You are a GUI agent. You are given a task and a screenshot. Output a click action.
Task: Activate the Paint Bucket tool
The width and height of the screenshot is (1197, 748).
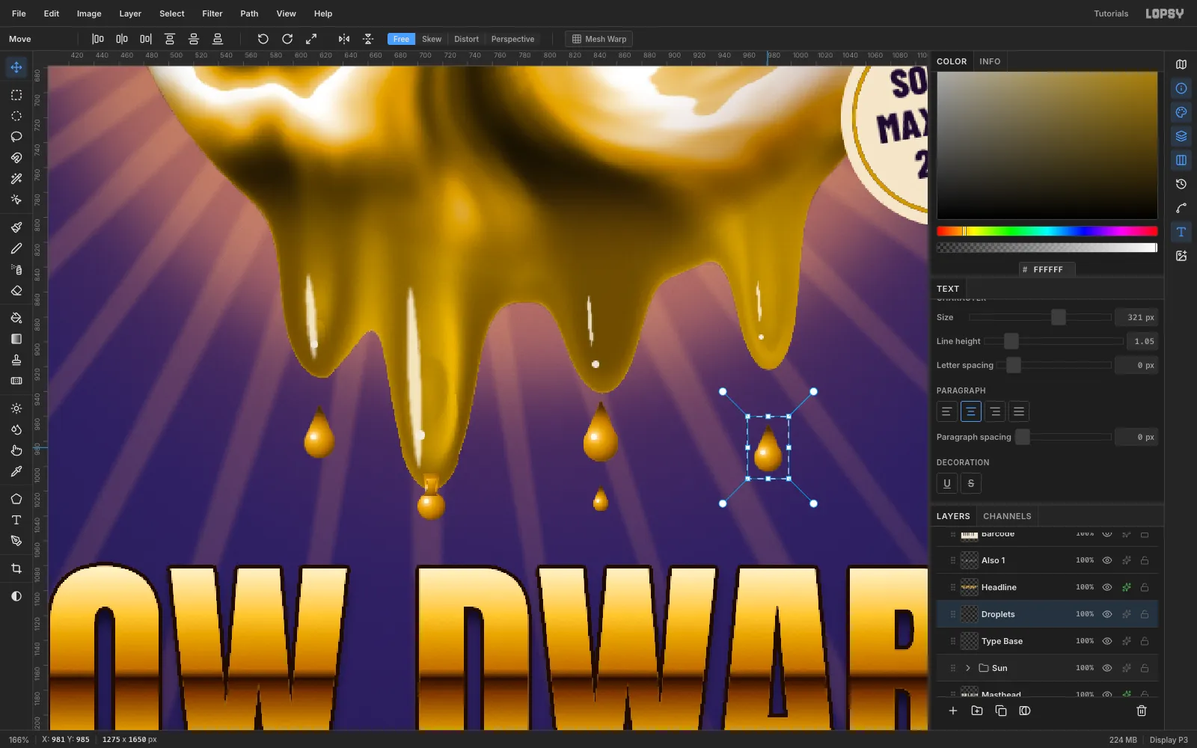(16, 318)
